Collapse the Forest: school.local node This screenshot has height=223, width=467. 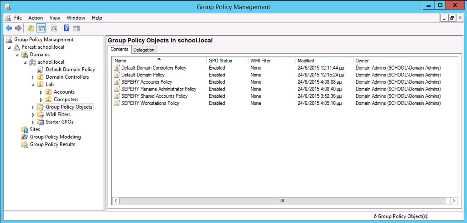(x=9, y=47)
